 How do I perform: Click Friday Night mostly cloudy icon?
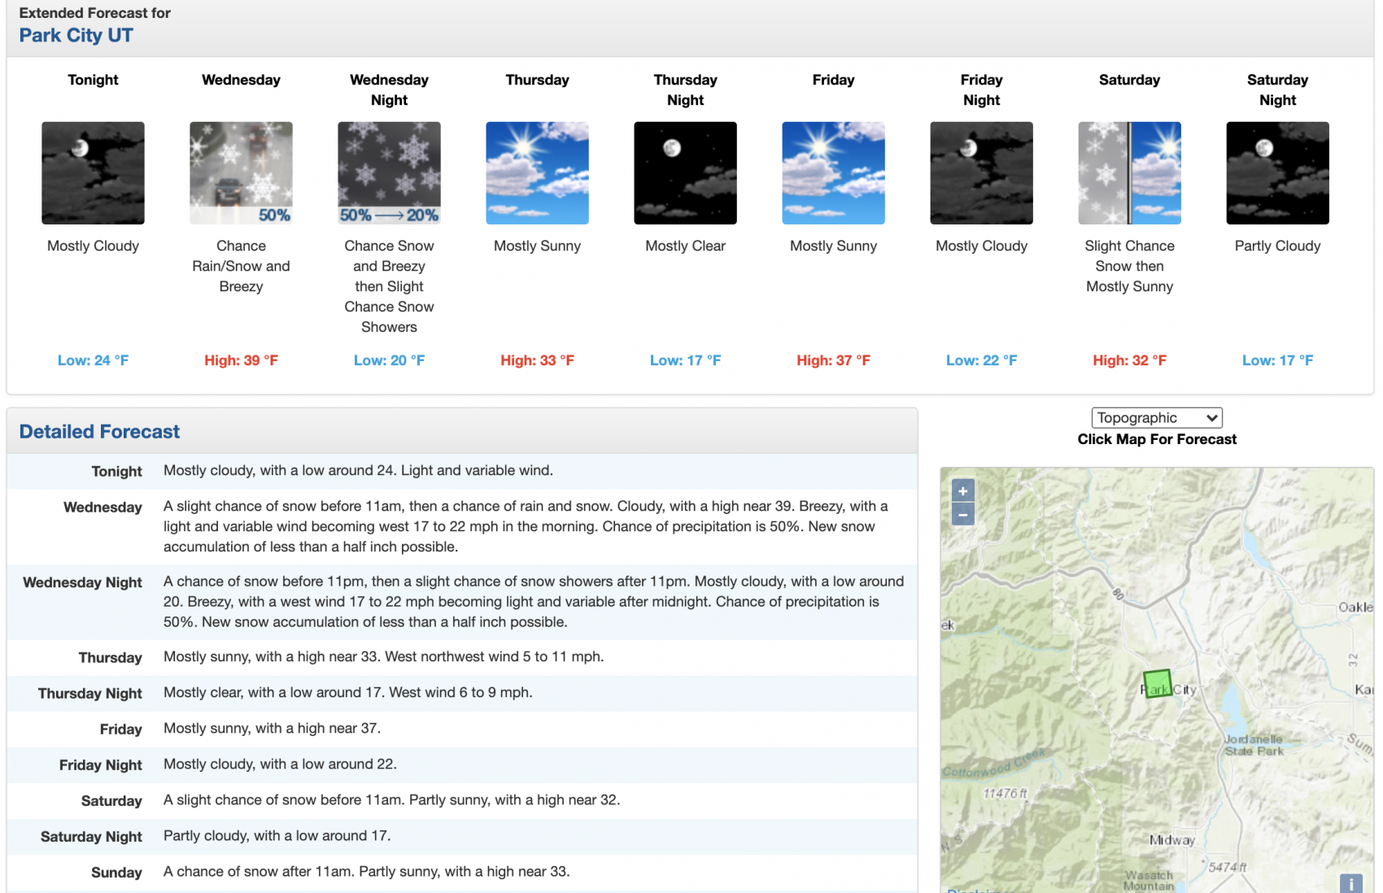(981, 173)
